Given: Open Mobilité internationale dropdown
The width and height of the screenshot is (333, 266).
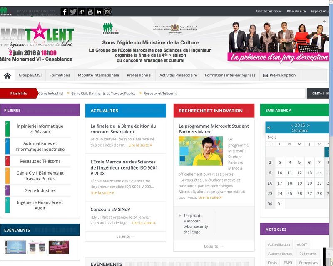Looking at the screenshot, I should (98, 75).
